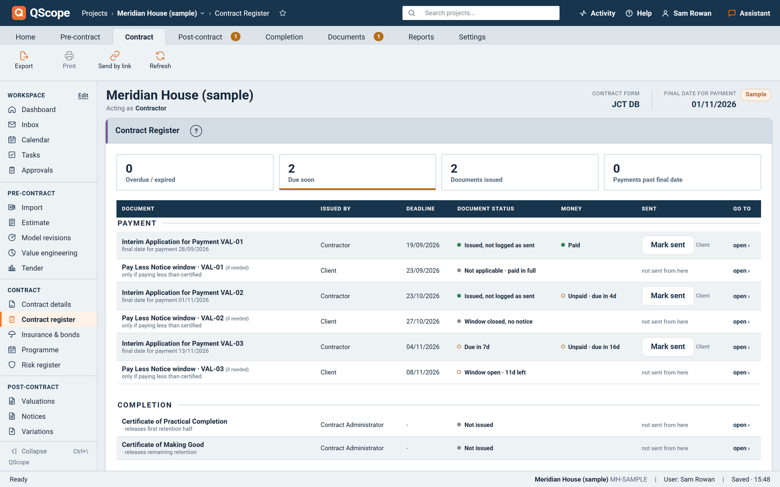Open the Contract Register help icon

(196, 131)
